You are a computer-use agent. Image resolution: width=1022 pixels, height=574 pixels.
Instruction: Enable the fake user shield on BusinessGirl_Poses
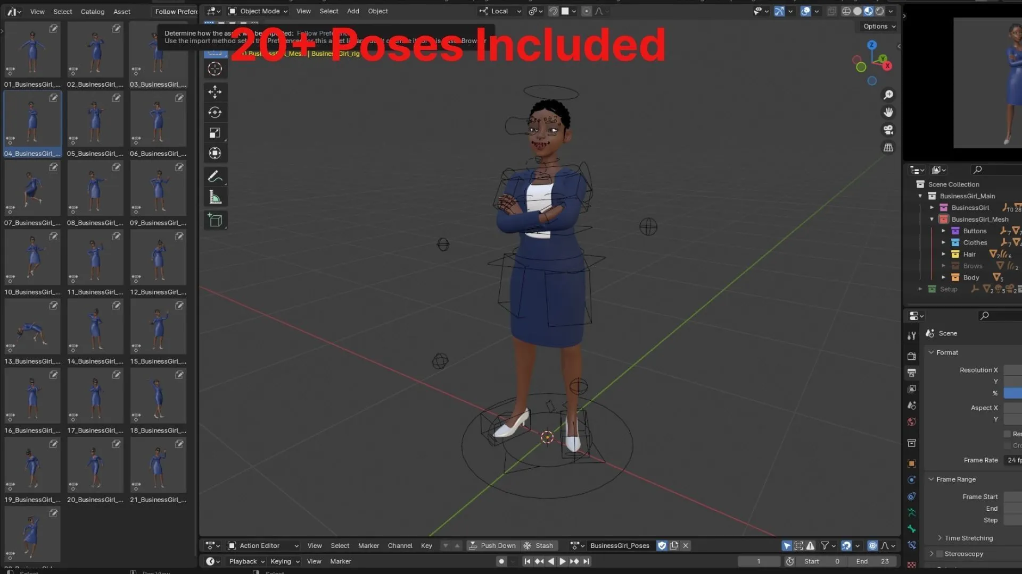pyautogui.click(x=662, y=545)
